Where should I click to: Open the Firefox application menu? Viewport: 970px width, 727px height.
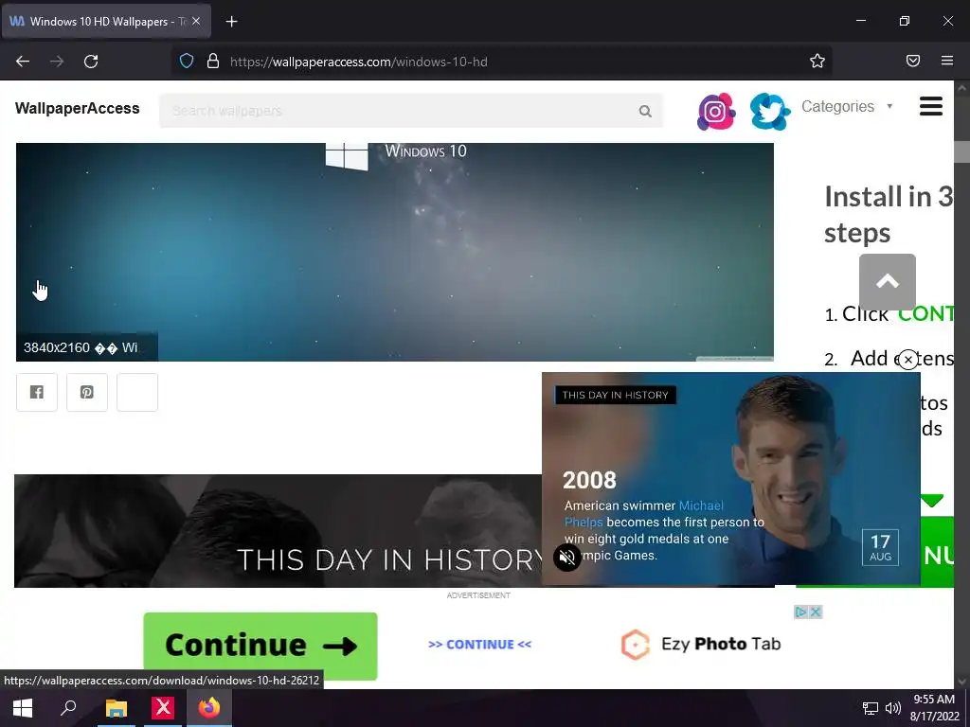pyautogui.click(x=947, y=61)
